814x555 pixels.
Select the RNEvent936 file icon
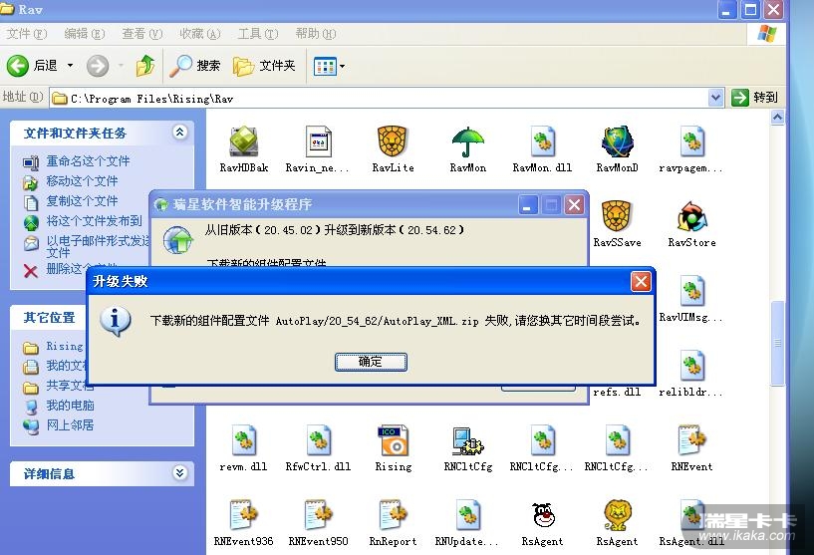click(243, 514)
